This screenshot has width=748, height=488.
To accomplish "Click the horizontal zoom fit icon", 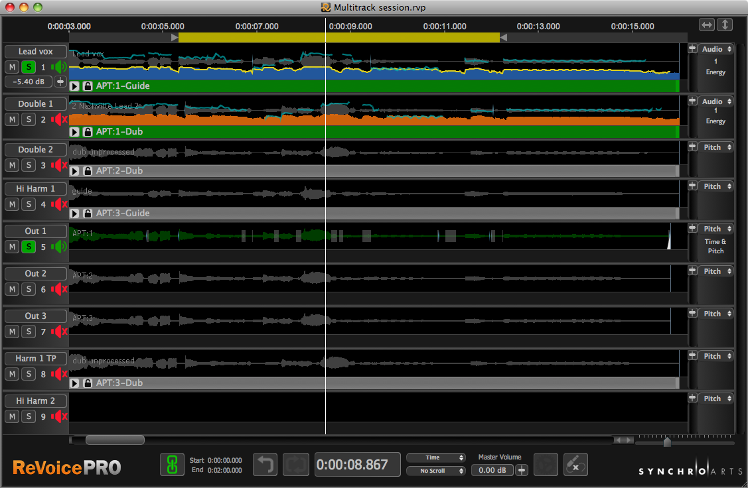I will pos(707,25).
